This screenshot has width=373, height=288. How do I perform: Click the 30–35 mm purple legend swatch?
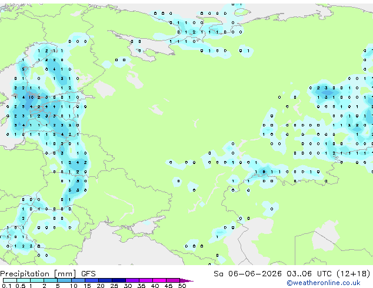132,280
